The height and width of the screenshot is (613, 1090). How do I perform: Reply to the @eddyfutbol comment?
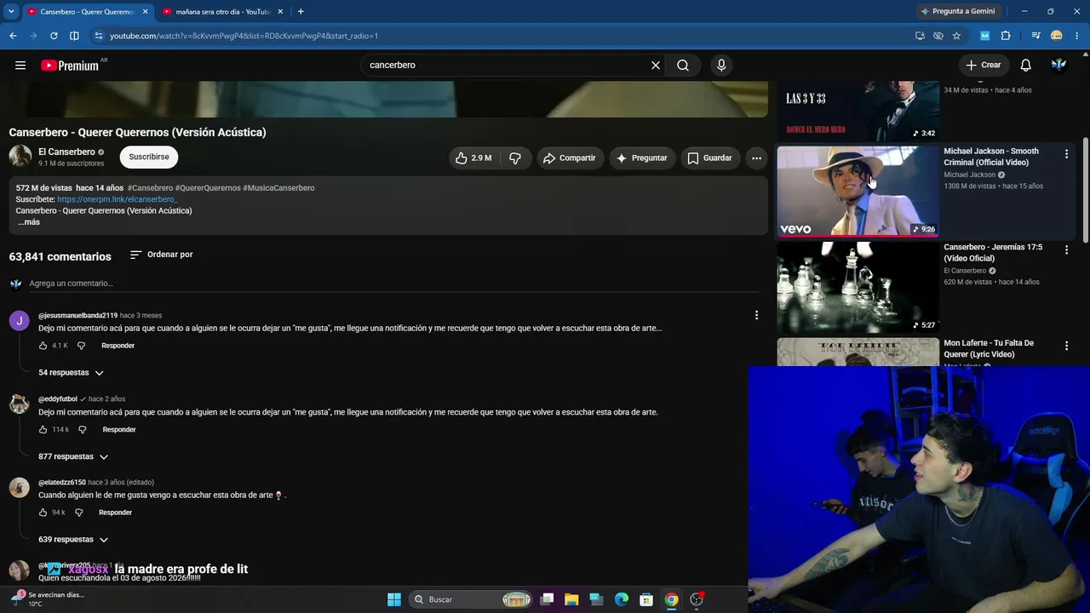point(119,430)
